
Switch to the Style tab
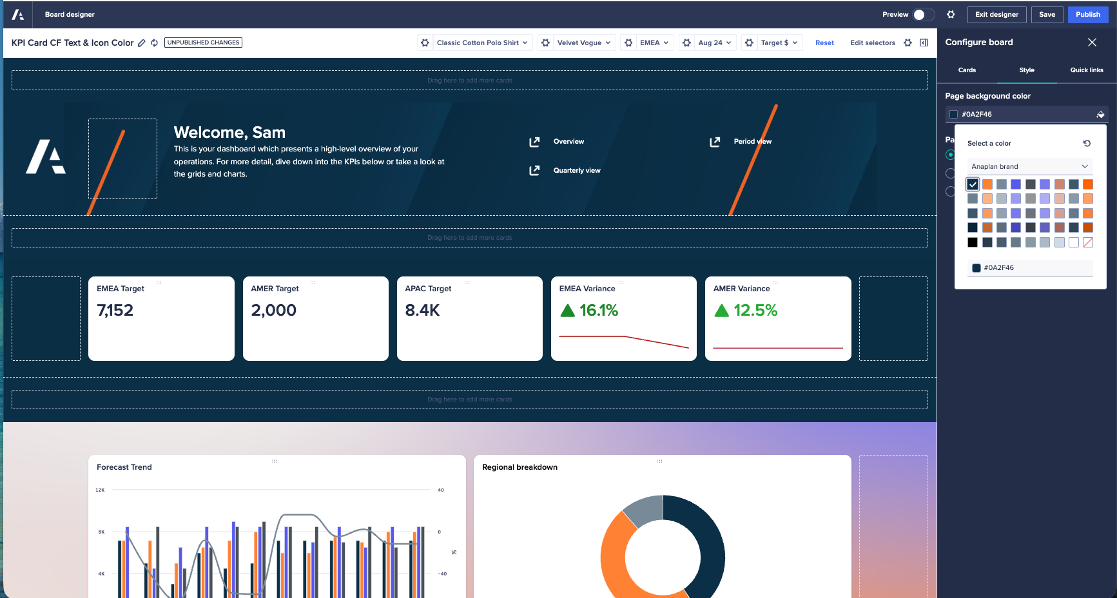[x=1027, y=70]
